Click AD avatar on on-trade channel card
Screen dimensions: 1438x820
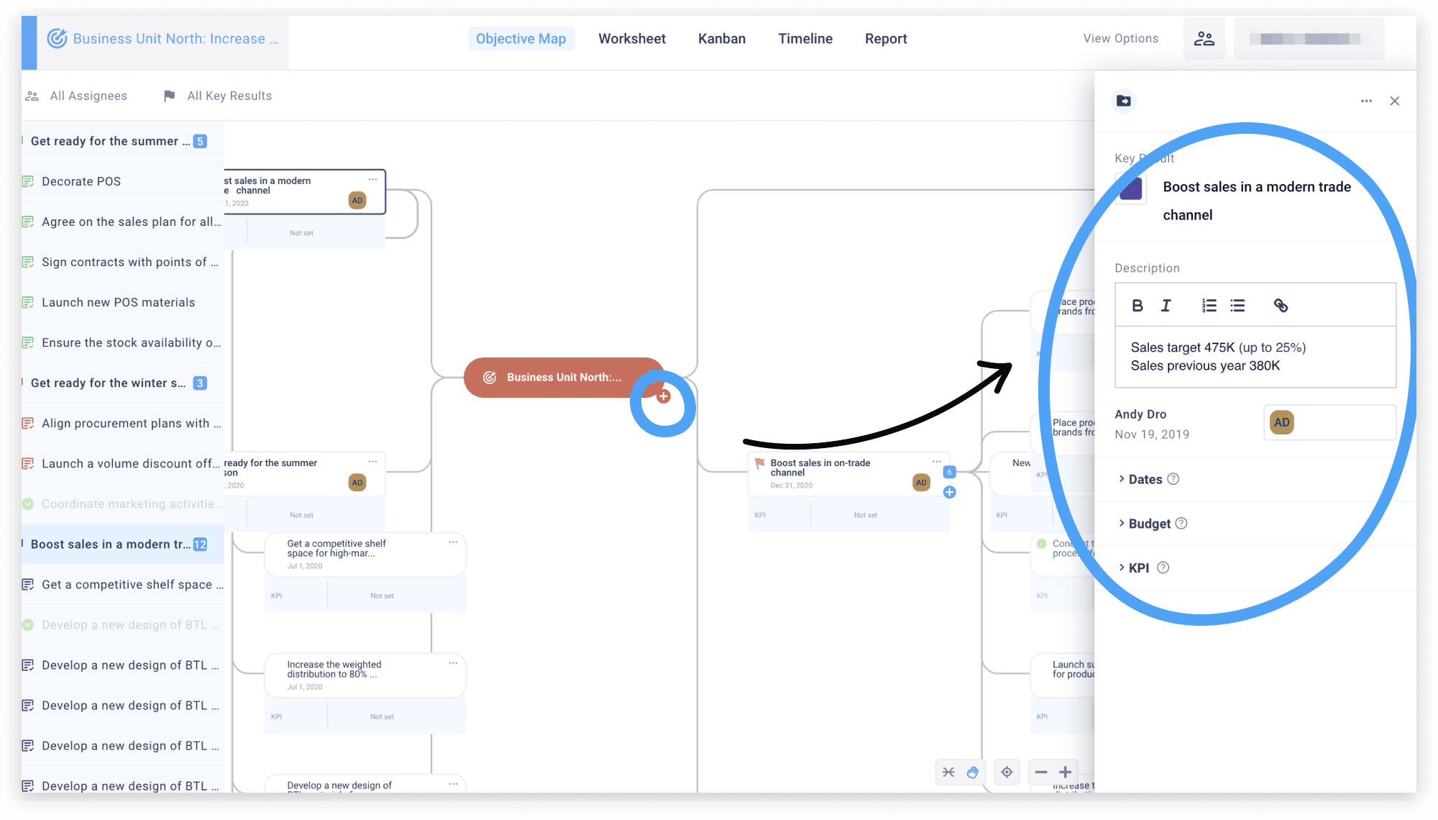921,483
